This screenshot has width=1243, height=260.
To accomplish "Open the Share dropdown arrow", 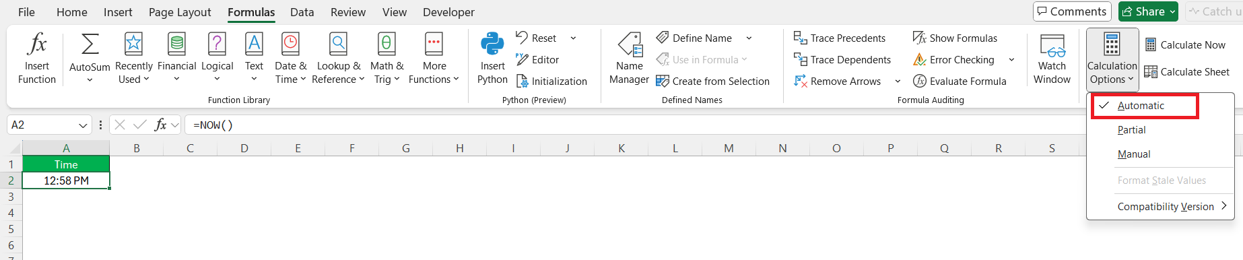I will 1172,11.
